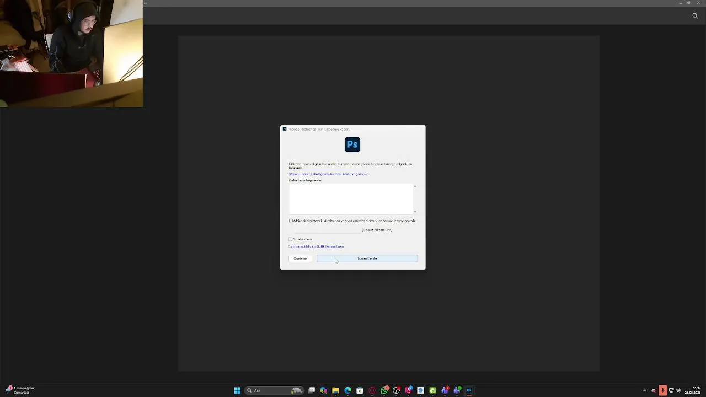
Task: Open the white-blue app taskbar icon
Action: coord(420,390)
